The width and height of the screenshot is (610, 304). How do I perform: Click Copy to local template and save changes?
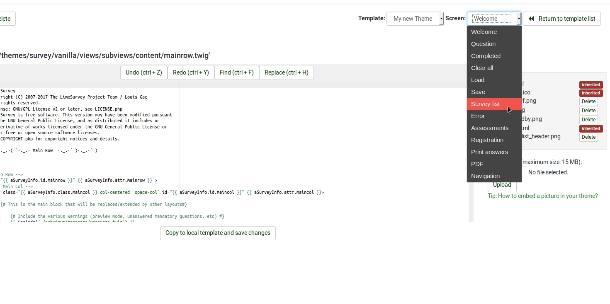(x=218, y=233)
